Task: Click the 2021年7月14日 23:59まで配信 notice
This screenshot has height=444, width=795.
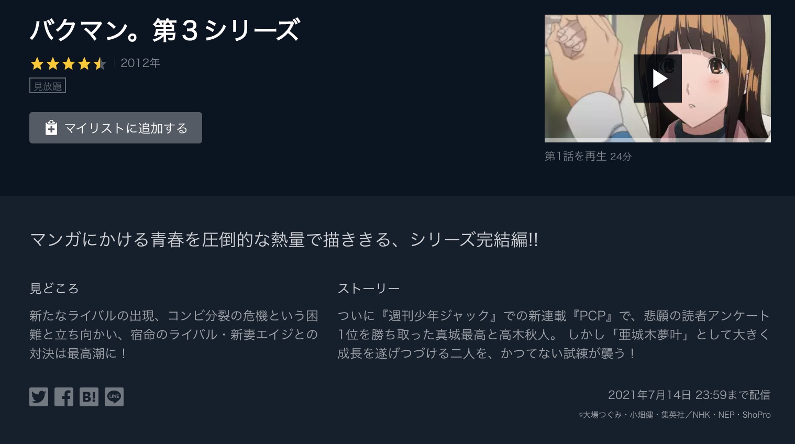Action: (x=689, y=395)
